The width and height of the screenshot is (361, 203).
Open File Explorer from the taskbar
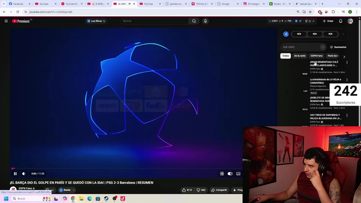(x=81, y=198)
